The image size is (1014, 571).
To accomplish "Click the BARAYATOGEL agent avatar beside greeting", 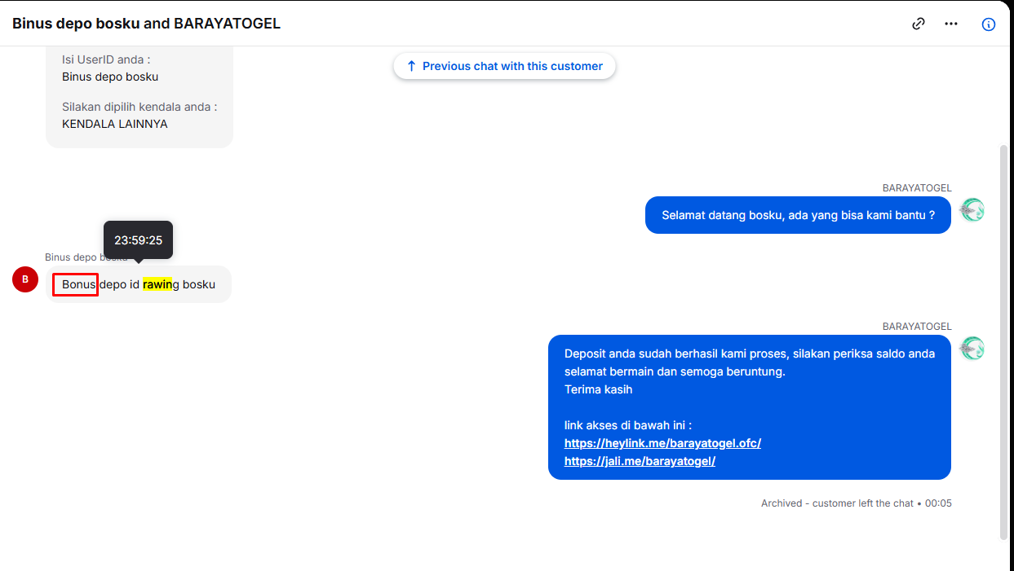I will coord(972,210).
